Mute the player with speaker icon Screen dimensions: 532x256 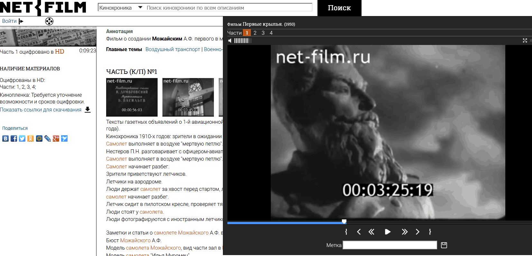point(230,40)
